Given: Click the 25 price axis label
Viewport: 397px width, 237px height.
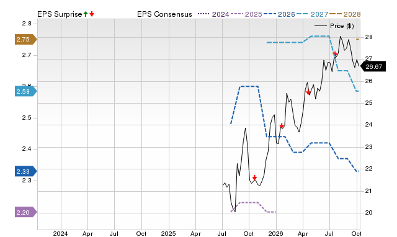Looking at the screenshot, I should [x=368, y=103].
